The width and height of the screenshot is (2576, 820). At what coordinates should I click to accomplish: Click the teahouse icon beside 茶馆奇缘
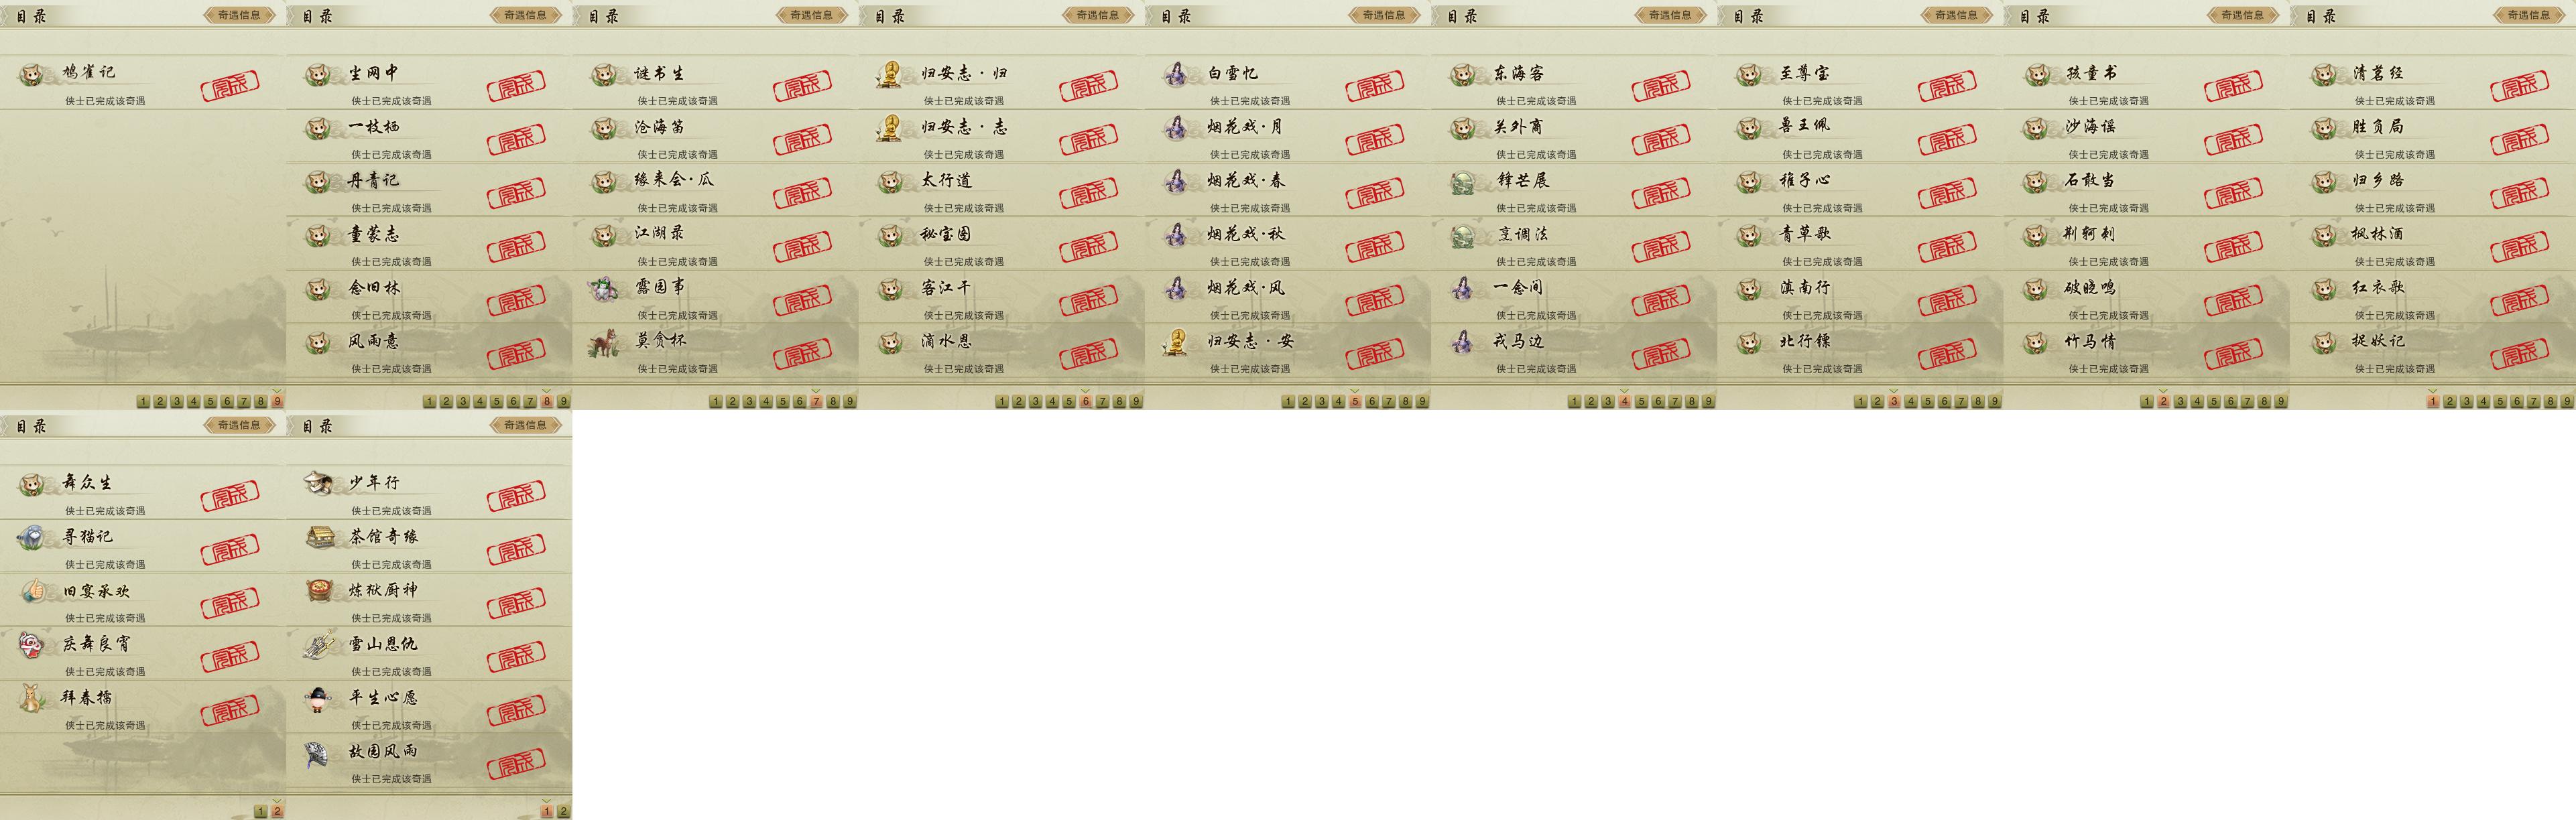pyautogui.click(x=318, y=537)
